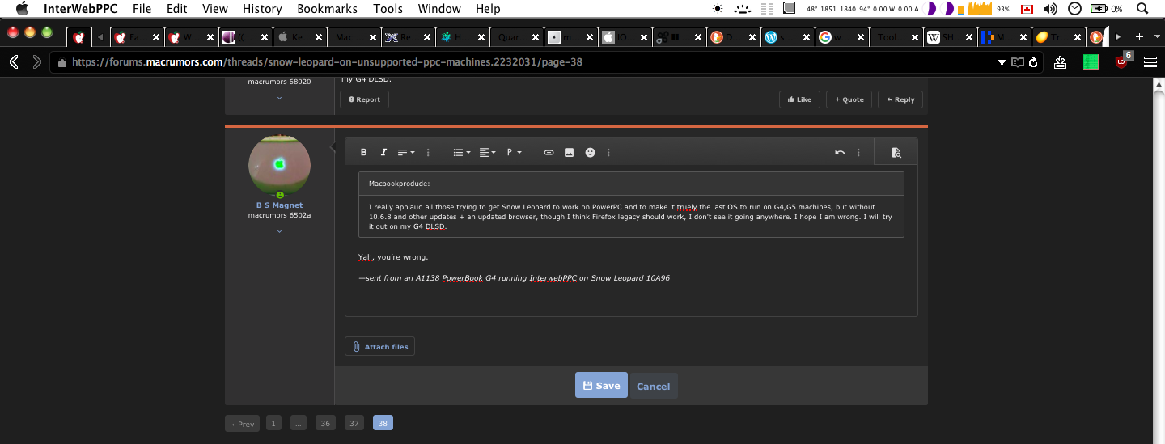The image size is (1165, 444).
Task: Switch to the 'Quar' tab
Action: click(x=516, y=37)
